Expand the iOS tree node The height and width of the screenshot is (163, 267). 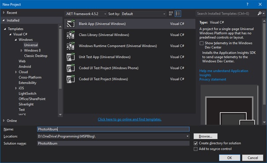click(x=16, y=88)
